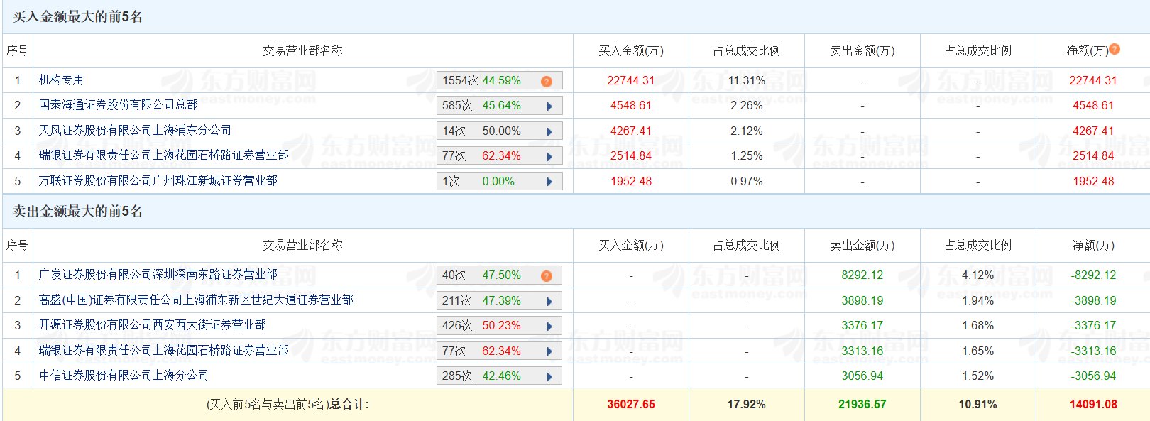Open 国泰海通证券股份有限公司总部 link
Screen dimensions: 1150x421
(118, 104)
